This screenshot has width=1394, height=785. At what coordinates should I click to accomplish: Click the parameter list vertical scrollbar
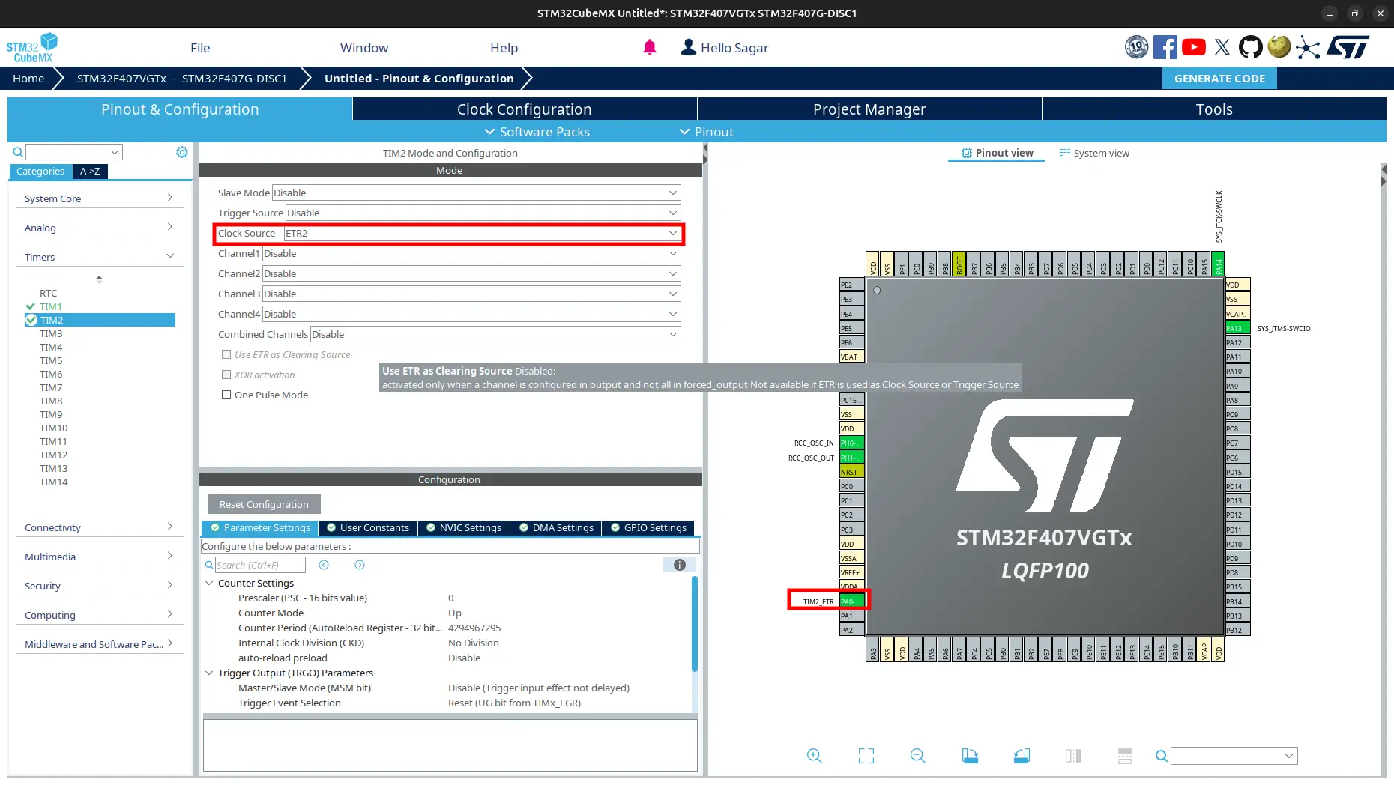pos(694,624)
